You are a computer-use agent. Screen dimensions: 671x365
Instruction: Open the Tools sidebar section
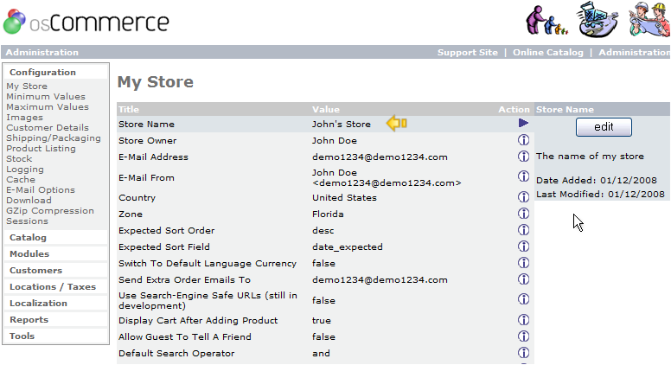click(22, 336)
